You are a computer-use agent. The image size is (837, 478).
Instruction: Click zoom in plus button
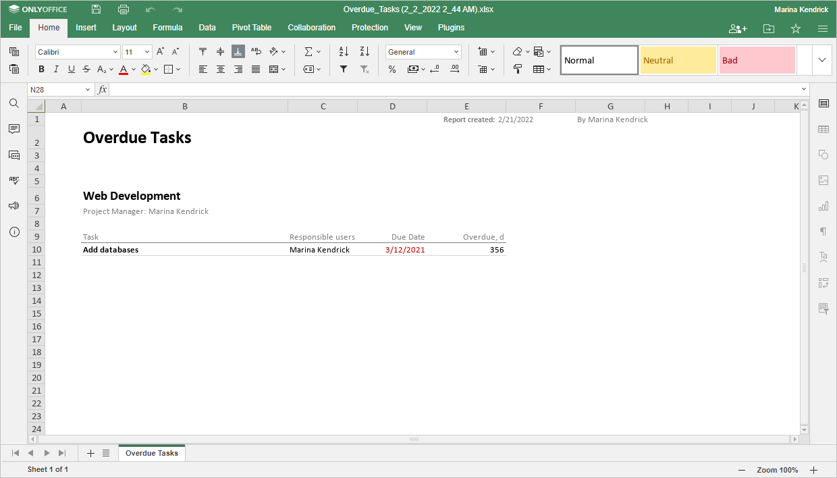pyautogui.click(x=814, y=470)
